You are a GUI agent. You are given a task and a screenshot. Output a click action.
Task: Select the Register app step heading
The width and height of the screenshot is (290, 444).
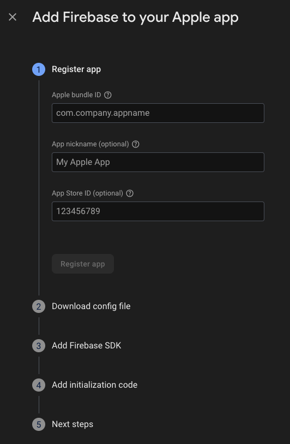tap(76, 69)
